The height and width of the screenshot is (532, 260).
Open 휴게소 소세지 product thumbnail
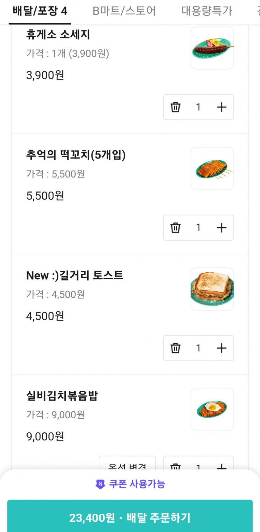[x=212, y=48]
